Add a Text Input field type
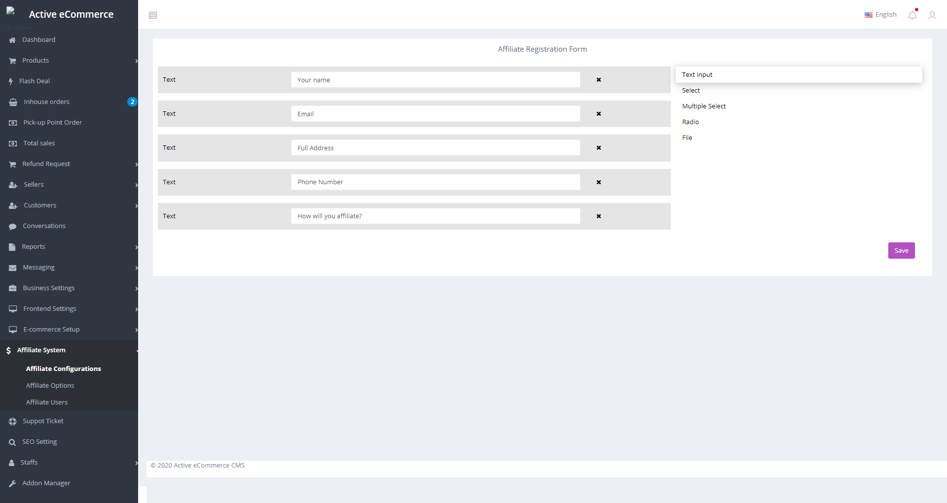The height and width of the screenshot is (503, 947). coord(697,75)
